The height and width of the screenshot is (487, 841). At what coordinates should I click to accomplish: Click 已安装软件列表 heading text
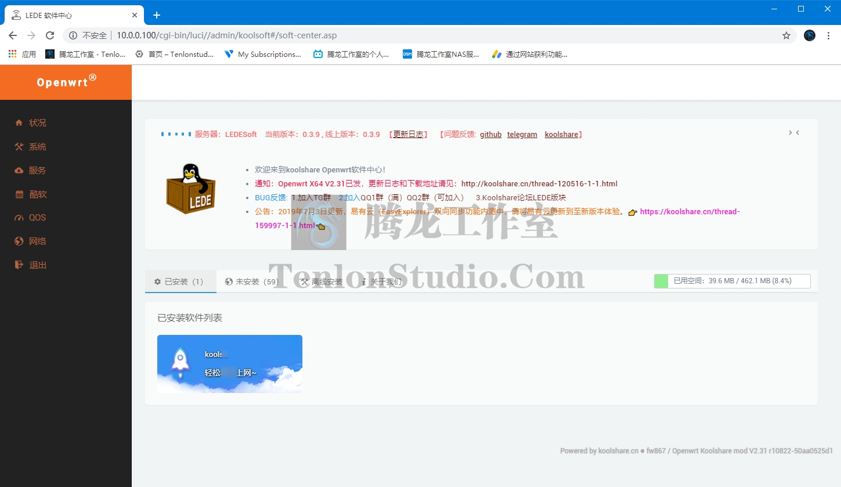pos(190,318)
